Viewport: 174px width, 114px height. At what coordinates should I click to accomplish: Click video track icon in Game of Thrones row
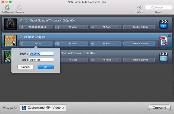pos(57,27)
